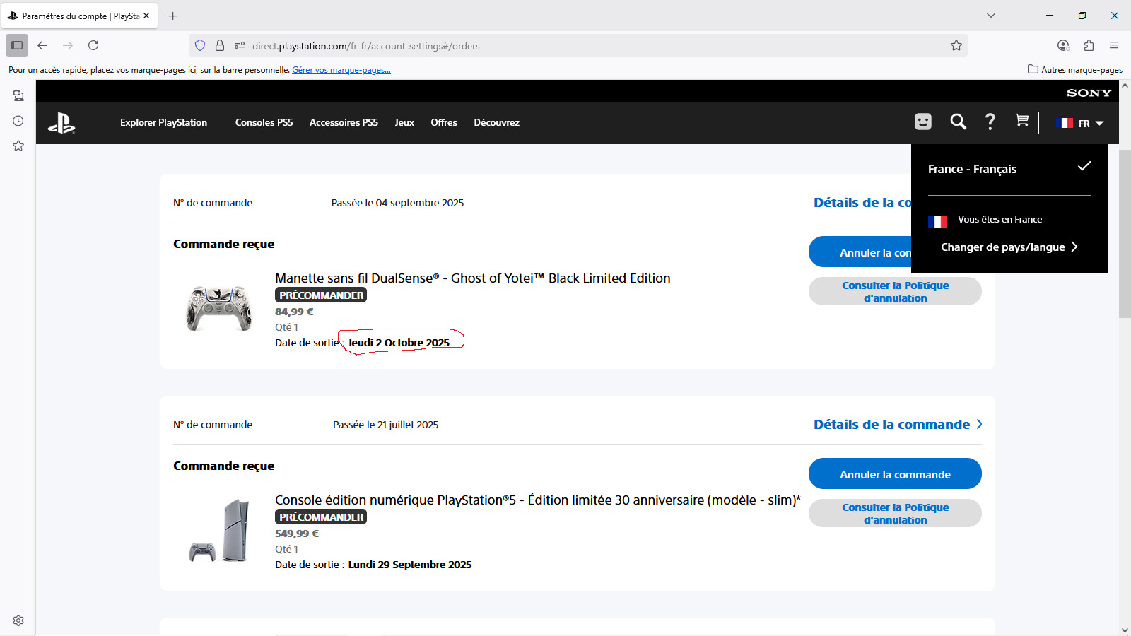Click the PS5 30th anniversary console thumbnail
This screenshot has height=636, width=1131.
pyautogui.click(x=219, y=531)
